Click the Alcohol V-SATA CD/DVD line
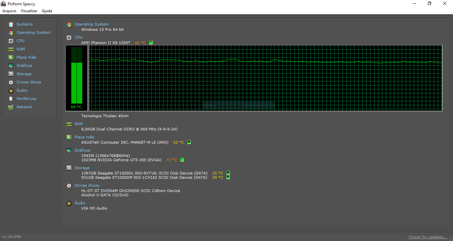This screenshot has height=241, width=453. click(105, 195)
